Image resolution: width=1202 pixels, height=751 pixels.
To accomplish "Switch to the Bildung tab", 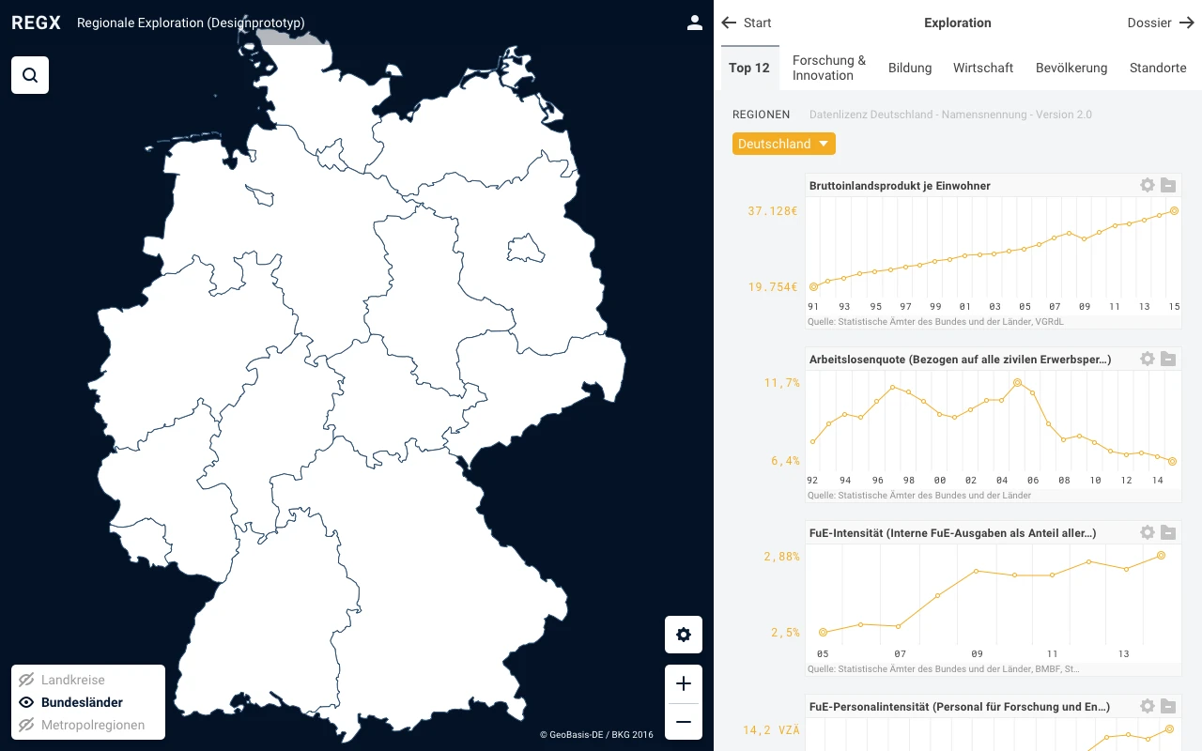I will [910, 68].
